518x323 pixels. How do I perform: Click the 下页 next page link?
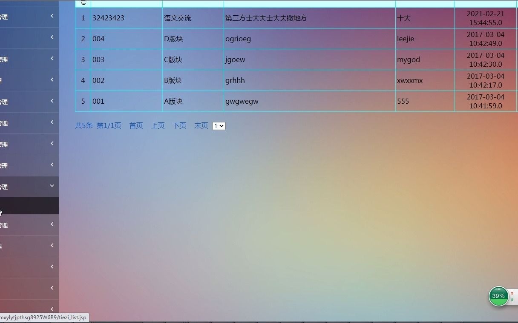click(x=179, y=125)
